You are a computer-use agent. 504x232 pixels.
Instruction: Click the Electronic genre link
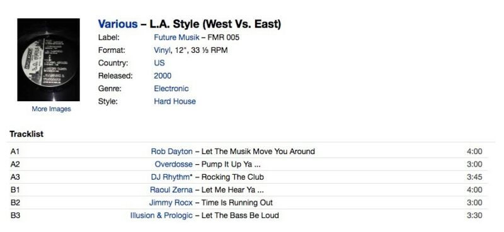pos(171,89)
